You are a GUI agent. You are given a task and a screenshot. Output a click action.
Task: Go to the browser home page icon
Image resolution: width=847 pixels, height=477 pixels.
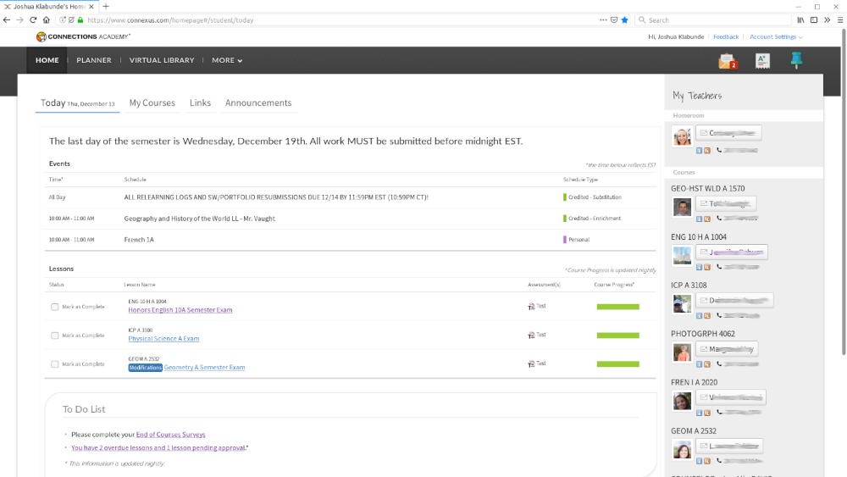pyautogui.click(x=47, y=19)
